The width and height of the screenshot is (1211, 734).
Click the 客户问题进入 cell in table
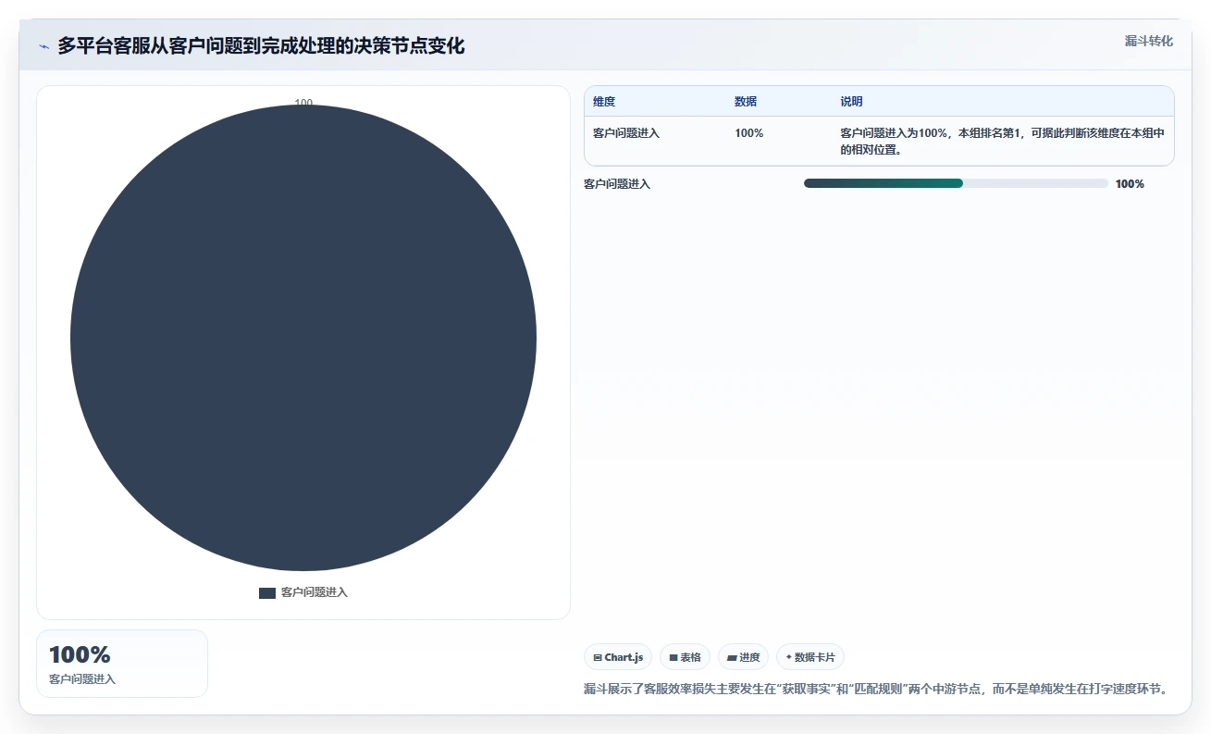pos(626,133)
